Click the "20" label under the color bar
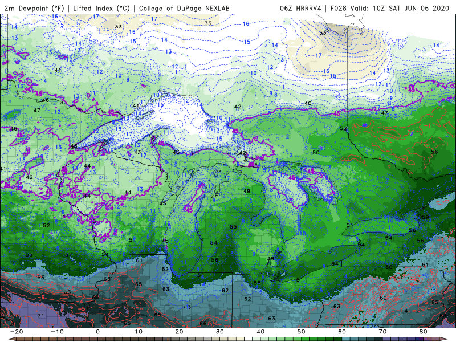Viewport: 456px width, 342px height. pyautogui.click(x=179, y=332)
